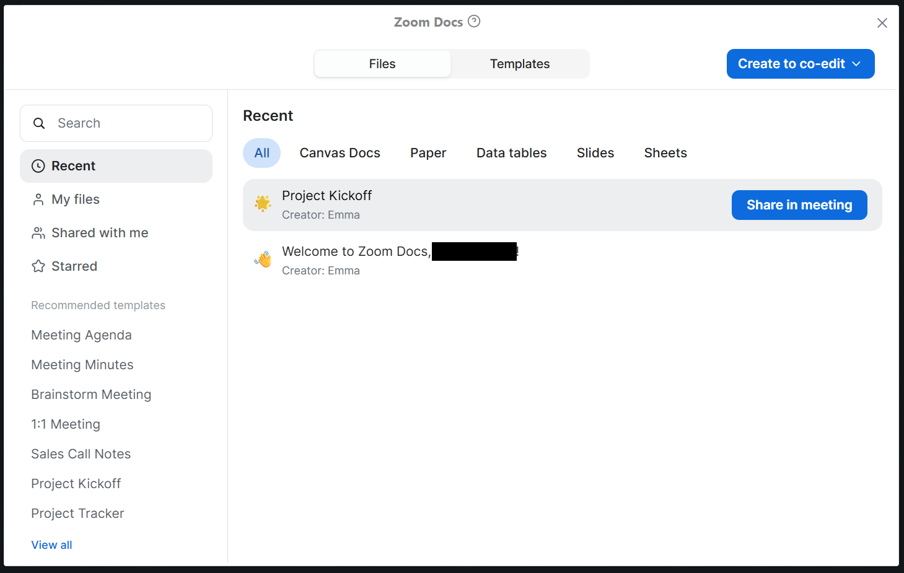
Task: Choose the Brainstorm Meeting template
Action: click(91, 395)
